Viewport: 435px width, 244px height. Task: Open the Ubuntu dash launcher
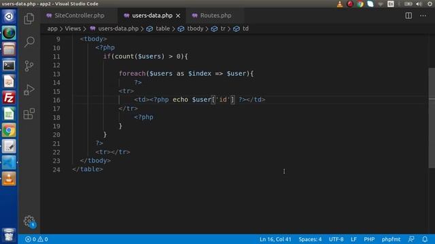9,16
